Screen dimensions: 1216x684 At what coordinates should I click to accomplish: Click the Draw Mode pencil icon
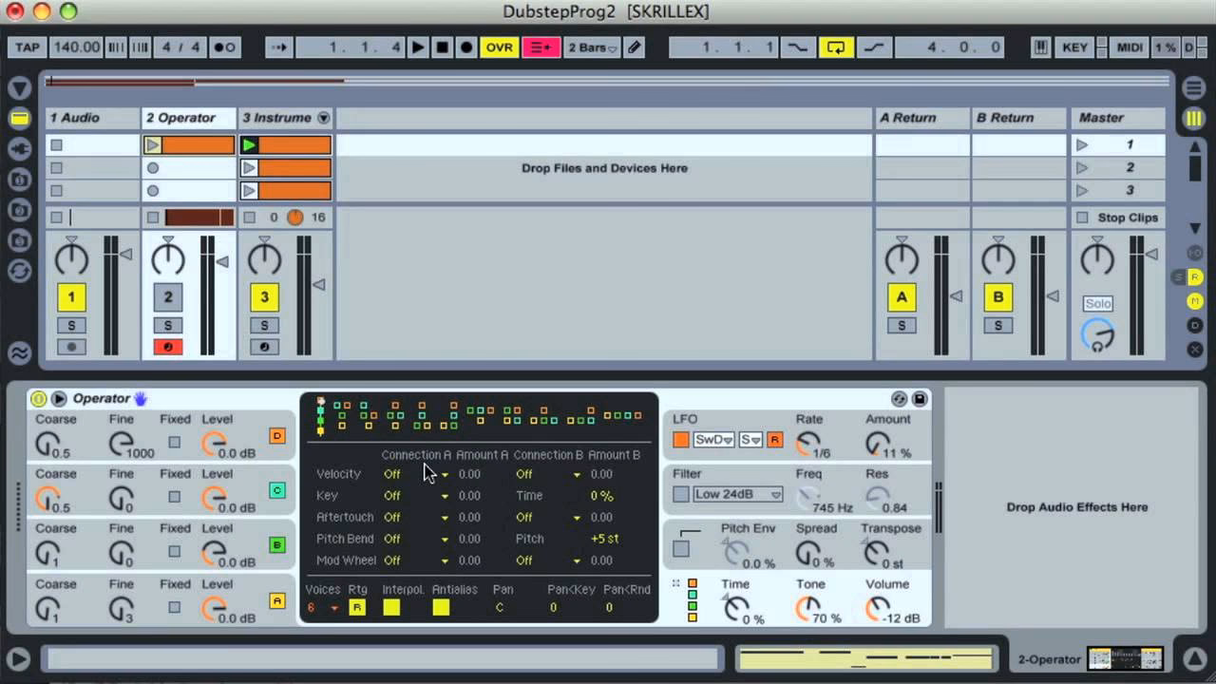(634, 47)
